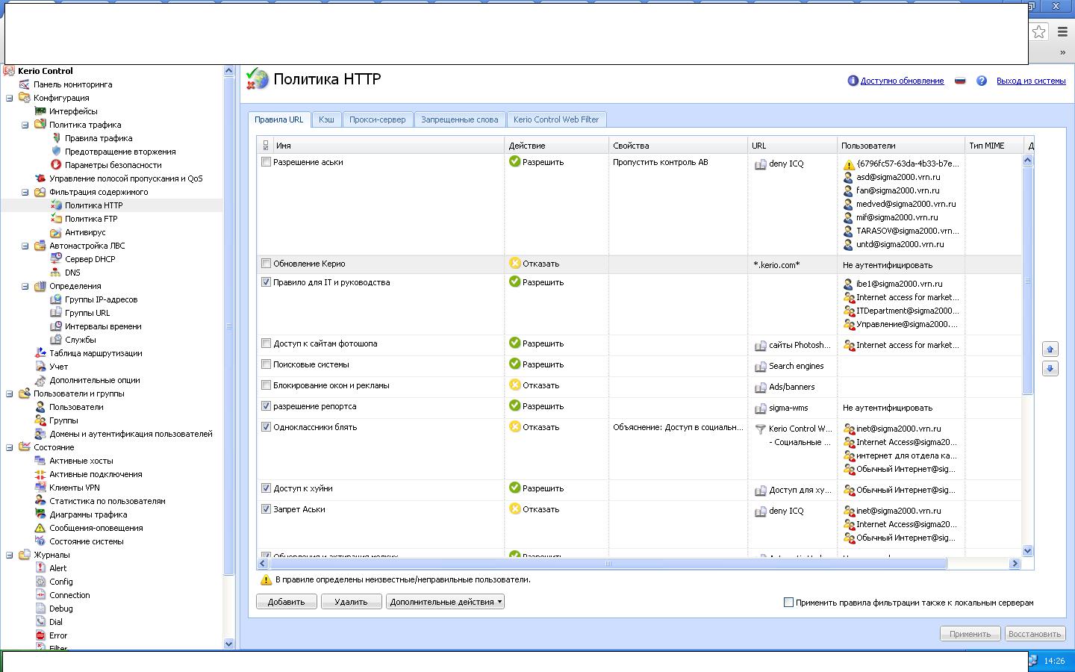Uncheck the 'Запрет Аськи' rule checkbox
Image resolution: width=1075 pixels, height=672 pixels.
[266, 509]
